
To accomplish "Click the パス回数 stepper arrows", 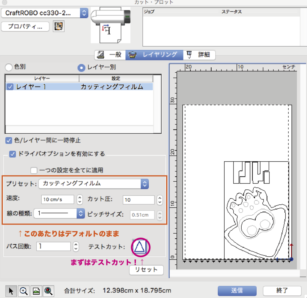I will pos(76,246).
